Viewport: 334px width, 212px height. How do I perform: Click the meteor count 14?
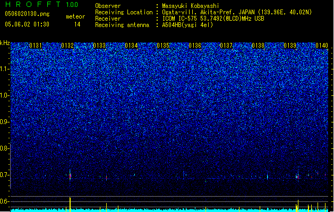(78, 24)
